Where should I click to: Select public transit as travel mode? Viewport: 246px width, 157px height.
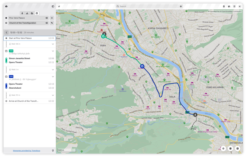pos(37,13)
